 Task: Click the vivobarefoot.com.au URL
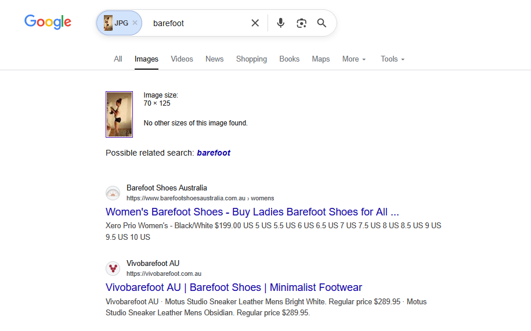tap(164, 274)
